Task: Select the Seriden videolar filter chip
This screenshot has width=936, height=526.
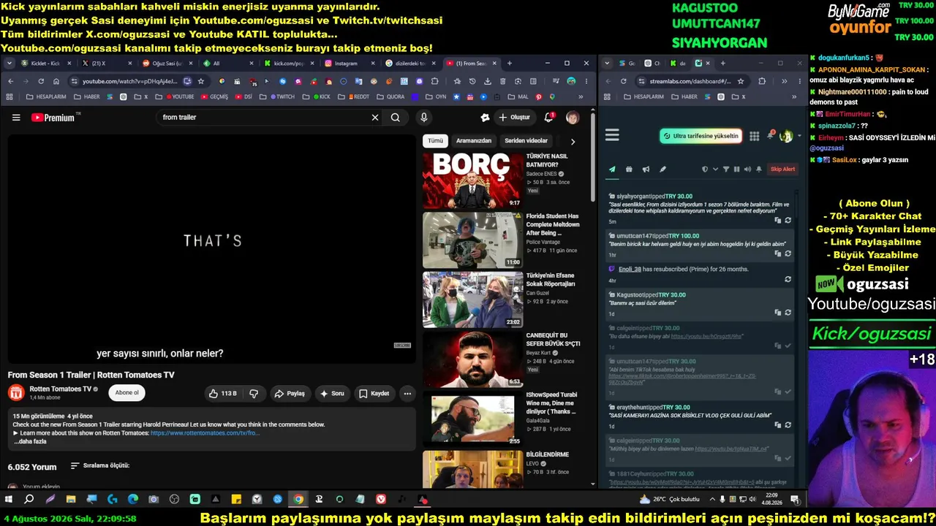Action: 526,141
